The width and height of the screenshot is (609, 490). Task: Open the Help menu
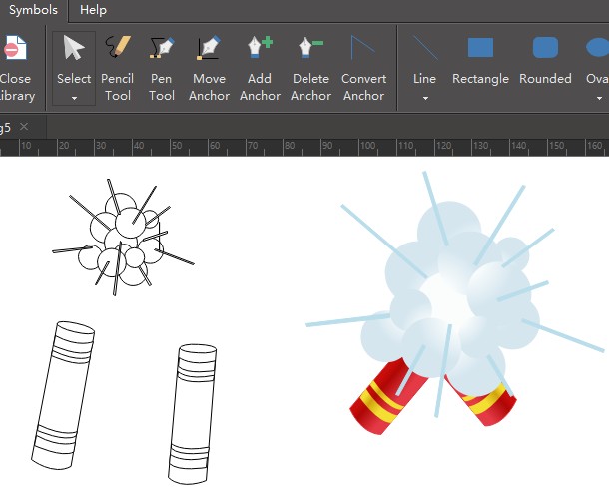tap(93, 10)
